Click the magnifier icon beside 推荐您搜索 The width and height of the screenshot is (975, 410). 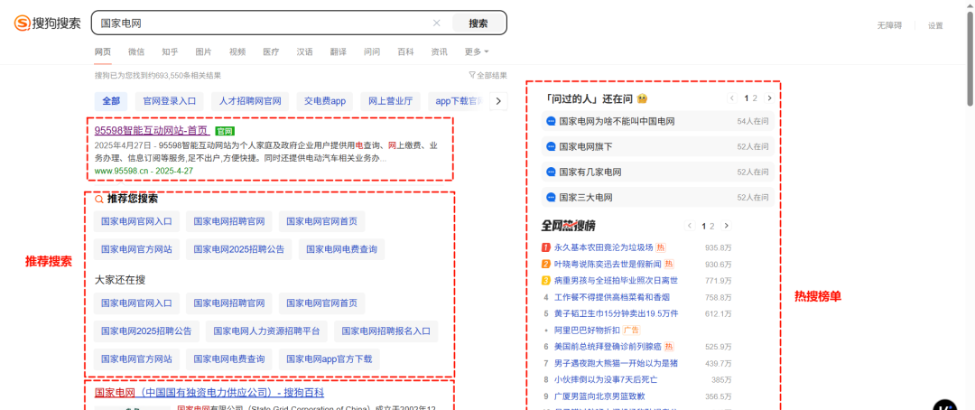point(99,199)
